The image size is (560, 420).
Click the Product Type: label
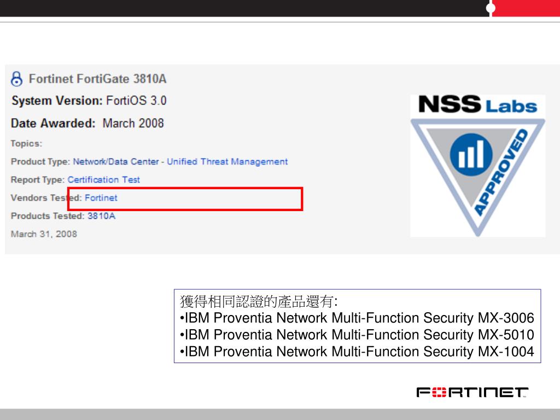pyautogui.click(x=40, y=161)
